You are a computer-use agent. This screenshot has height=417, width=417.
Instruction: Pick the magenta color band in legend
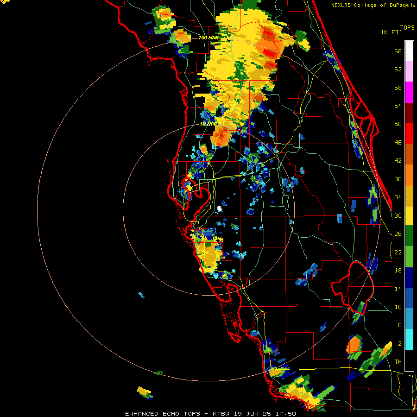click(409, 92)
